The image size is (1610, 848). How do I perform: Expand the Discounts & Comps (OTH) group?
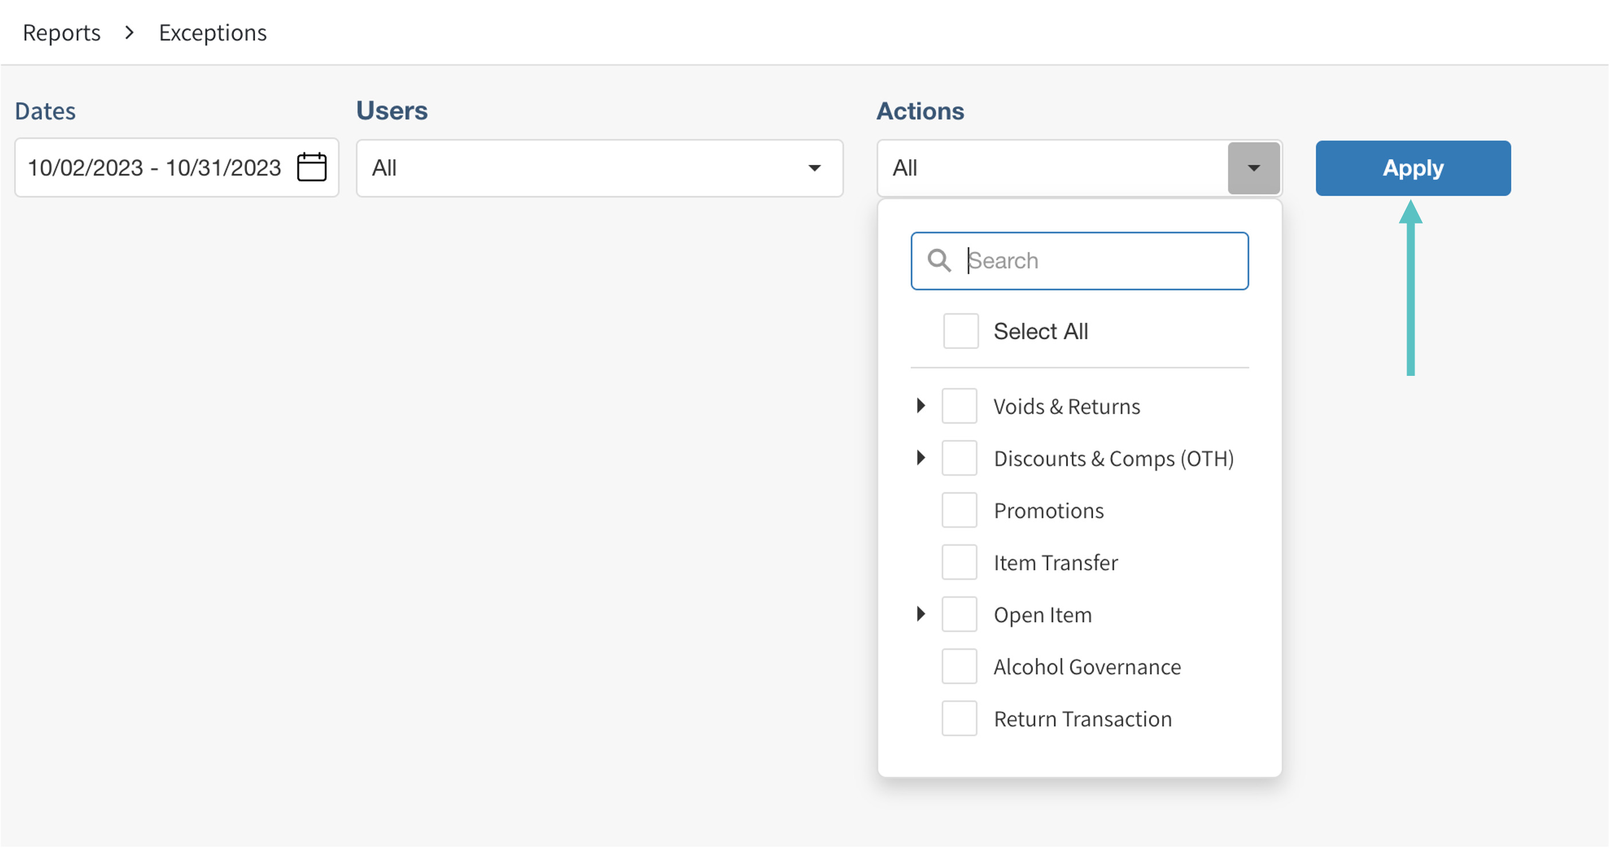tap(920, 458)
